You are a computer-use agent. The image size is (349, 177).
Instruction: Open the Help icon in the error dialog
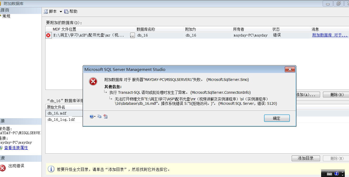[x=91, y=117]
